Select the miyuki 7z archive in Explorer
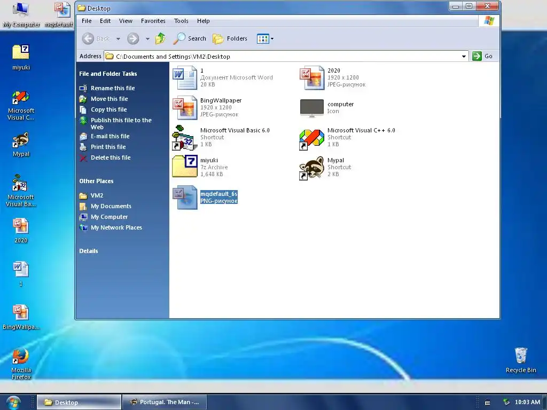The image size is (547, 410). pyautogui.click(x=184, y=166)
